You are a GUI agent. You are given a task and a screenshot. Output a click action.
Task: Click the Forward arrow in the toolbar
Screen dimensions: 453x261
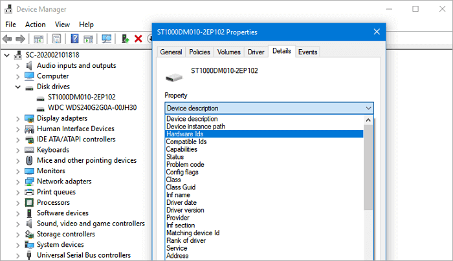click(22, 39)
